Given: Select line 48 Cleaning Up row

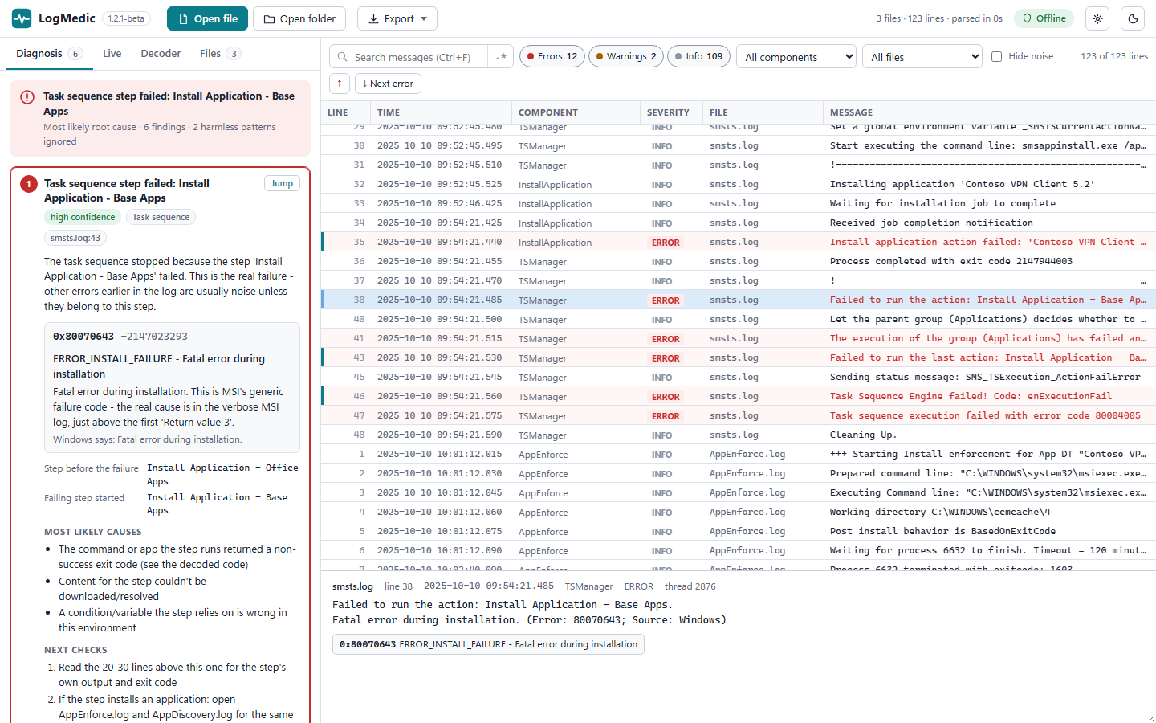Looking at the screenshot, I should (x=738, y=435).
